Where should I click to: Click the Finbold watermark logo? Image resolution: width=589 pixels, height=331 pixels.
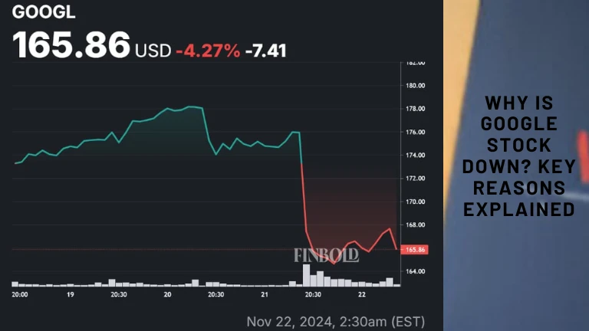[x=326, y=255]
